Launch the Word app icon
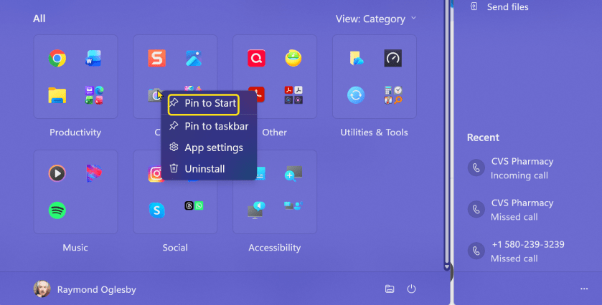The height and width of the screenshot is (305, 602). tap(94, 58)
